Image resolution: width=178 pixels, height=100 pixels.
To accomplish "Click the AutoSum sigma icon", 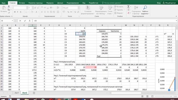I will tap(128, 7).
